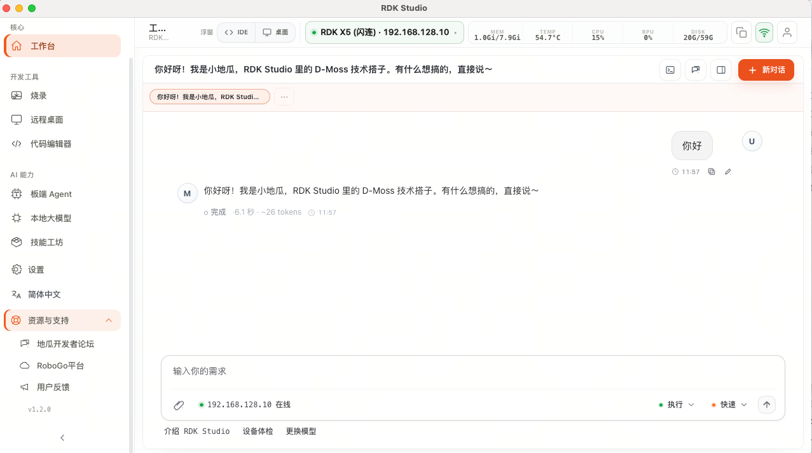Viewport: 812px width, 453px height.
Task: Choose the 设备体检 suggestion
Action: click(258, 431)
